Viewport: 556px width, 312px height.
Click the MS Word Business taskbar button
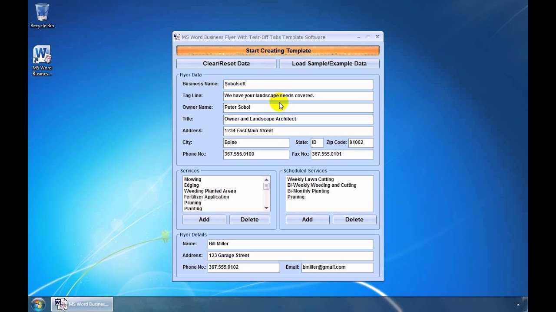[82, 304]
